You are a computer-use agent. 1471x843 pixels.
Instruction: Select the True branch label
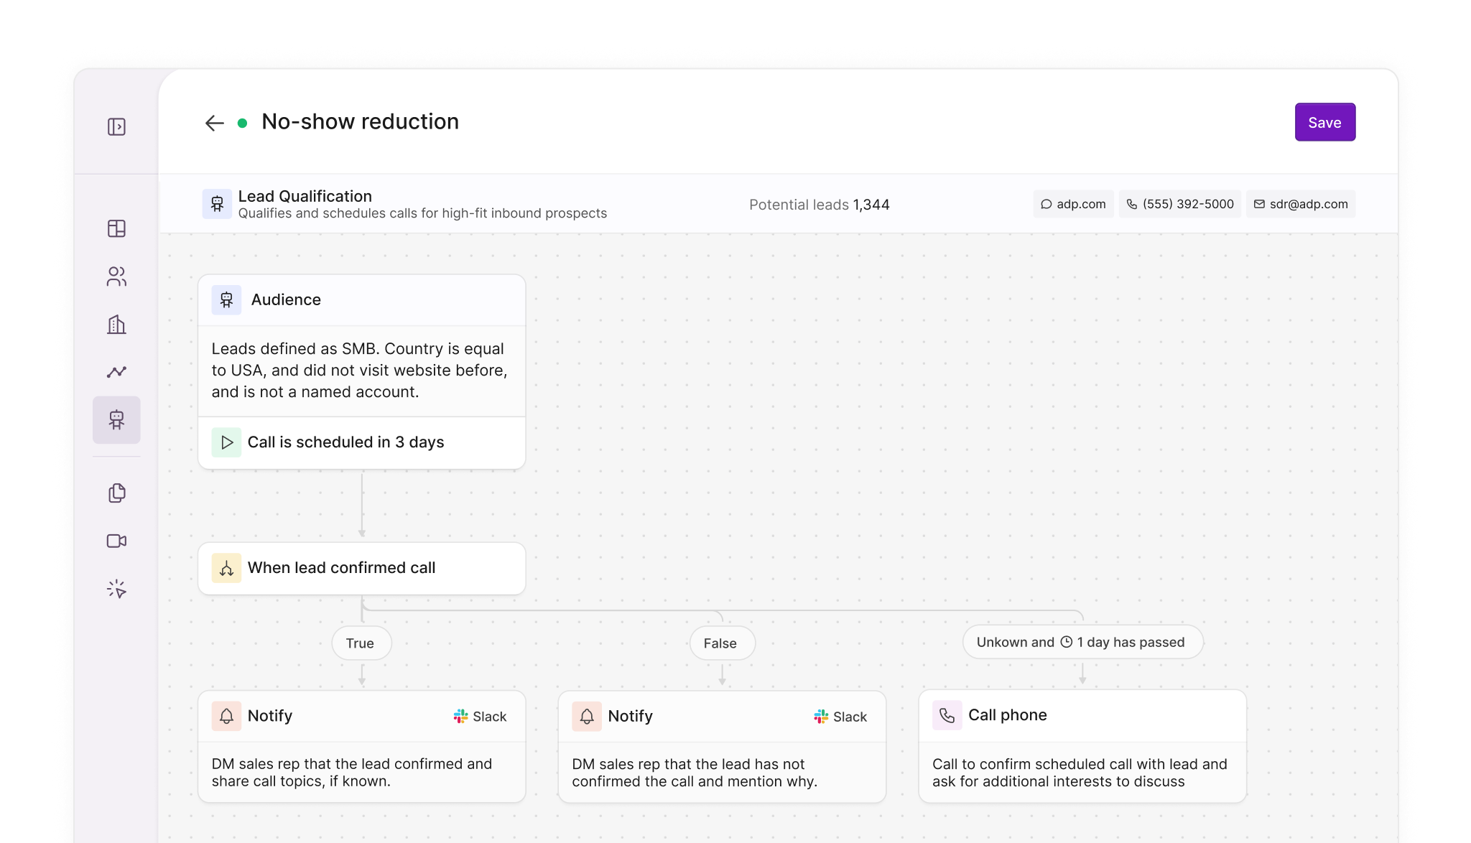point(361,643)
